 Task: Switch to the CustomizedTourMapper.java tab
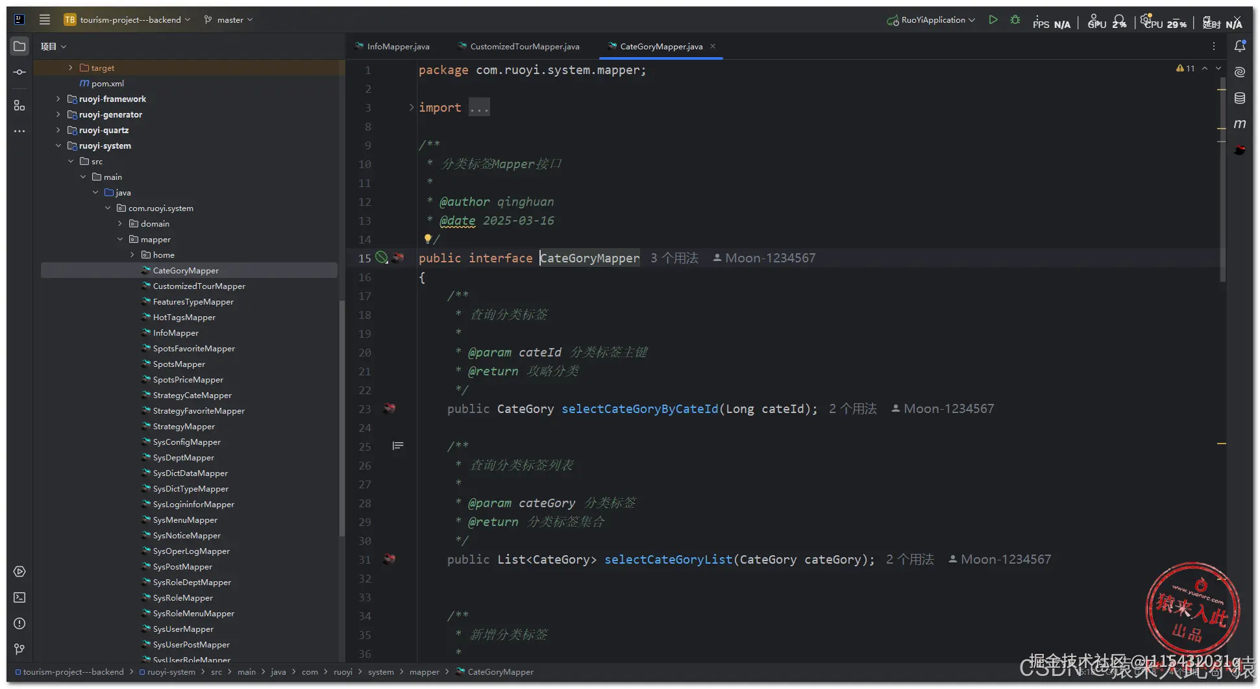pos(524,47)
